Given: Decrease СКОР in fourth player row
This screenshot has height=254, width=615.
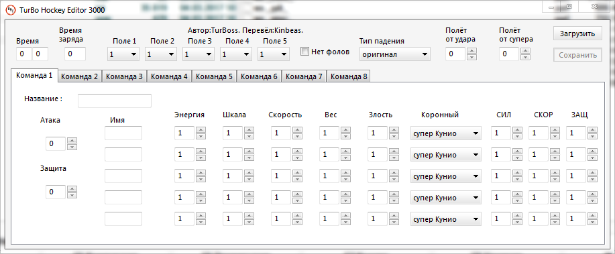Looking at the screenshot, I should click(x=555, y=200).
